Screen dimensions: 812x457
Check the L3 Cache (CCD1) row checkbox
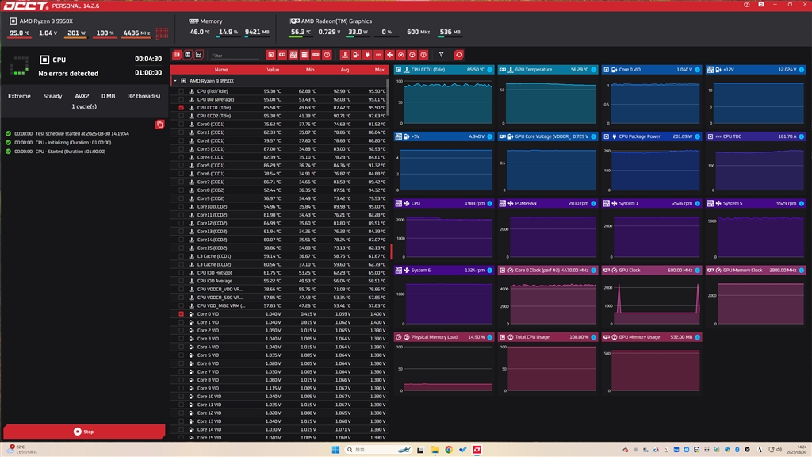pyautogui.click(x=182, y=256)
